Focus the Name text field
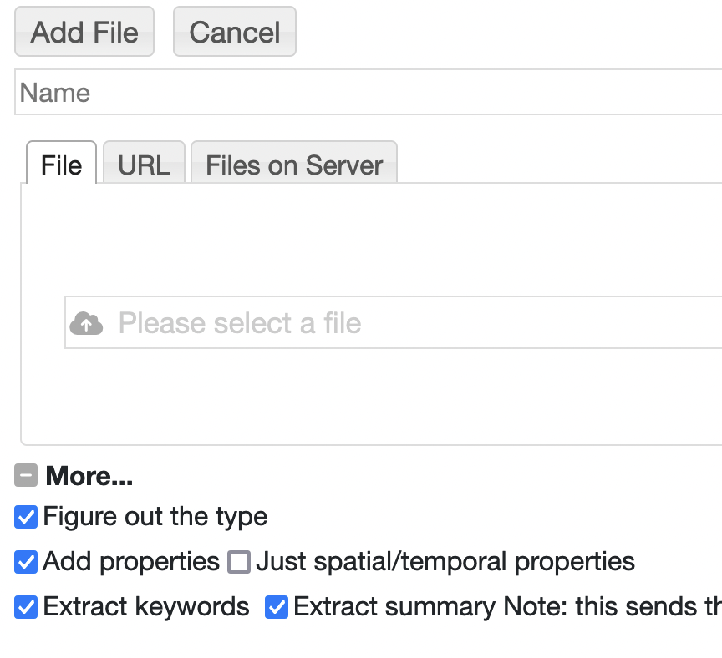 (368, 93)
